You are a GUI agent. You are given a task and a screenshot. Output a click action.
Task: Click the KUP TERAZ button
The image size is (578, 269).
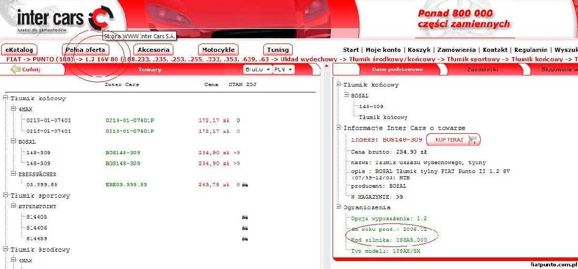(x=453, y=140)
